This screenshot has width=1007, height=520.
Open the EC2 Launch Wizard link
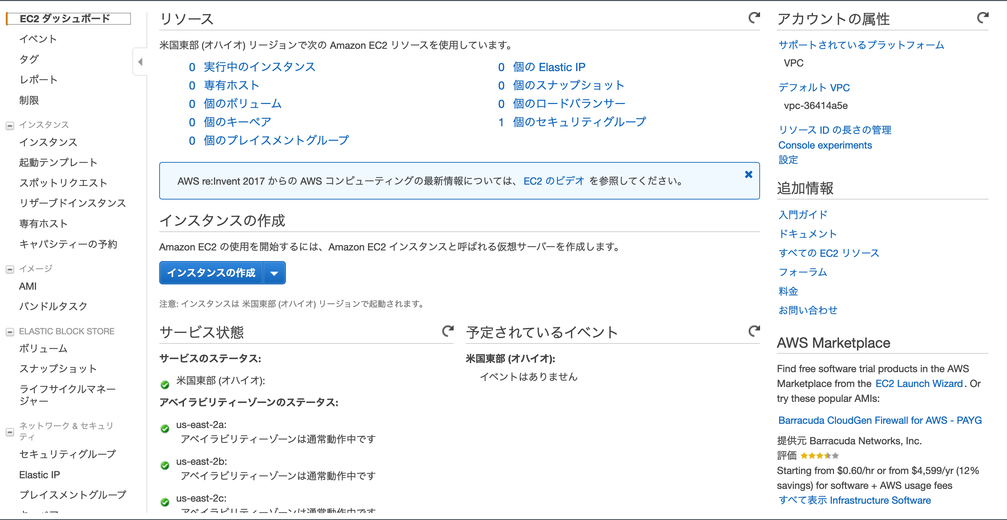(919, 384)
